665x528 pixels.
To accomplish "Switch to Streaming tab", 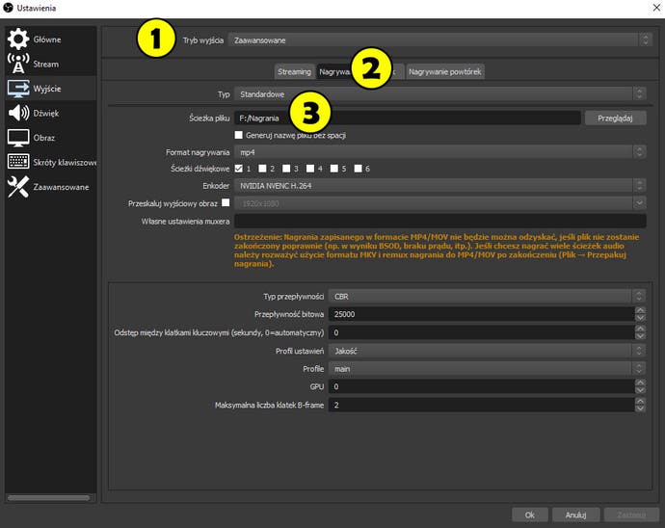I will [x=294, y=71].
